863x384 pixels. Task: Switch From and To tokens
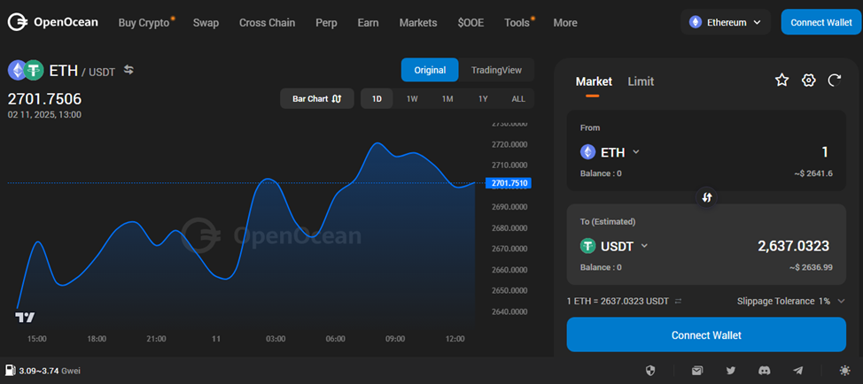[x=707, y=197]
